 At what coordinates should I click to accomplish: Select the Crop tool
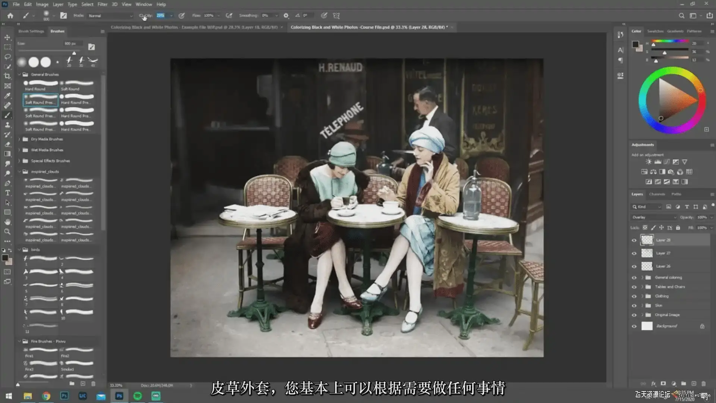tap(7, 76)
